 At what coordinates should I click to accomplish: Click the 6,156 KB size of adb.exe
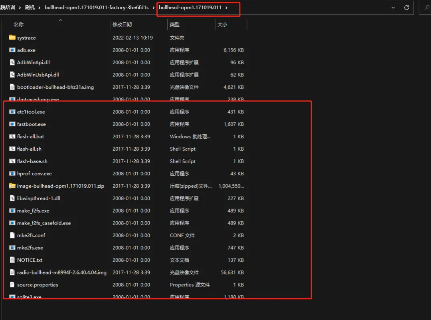point(233,50)
